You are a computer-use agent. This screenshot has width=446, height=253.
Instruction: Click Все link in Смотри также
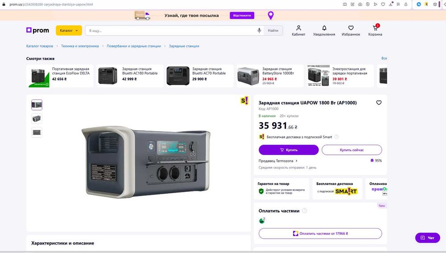click(384, 58)
